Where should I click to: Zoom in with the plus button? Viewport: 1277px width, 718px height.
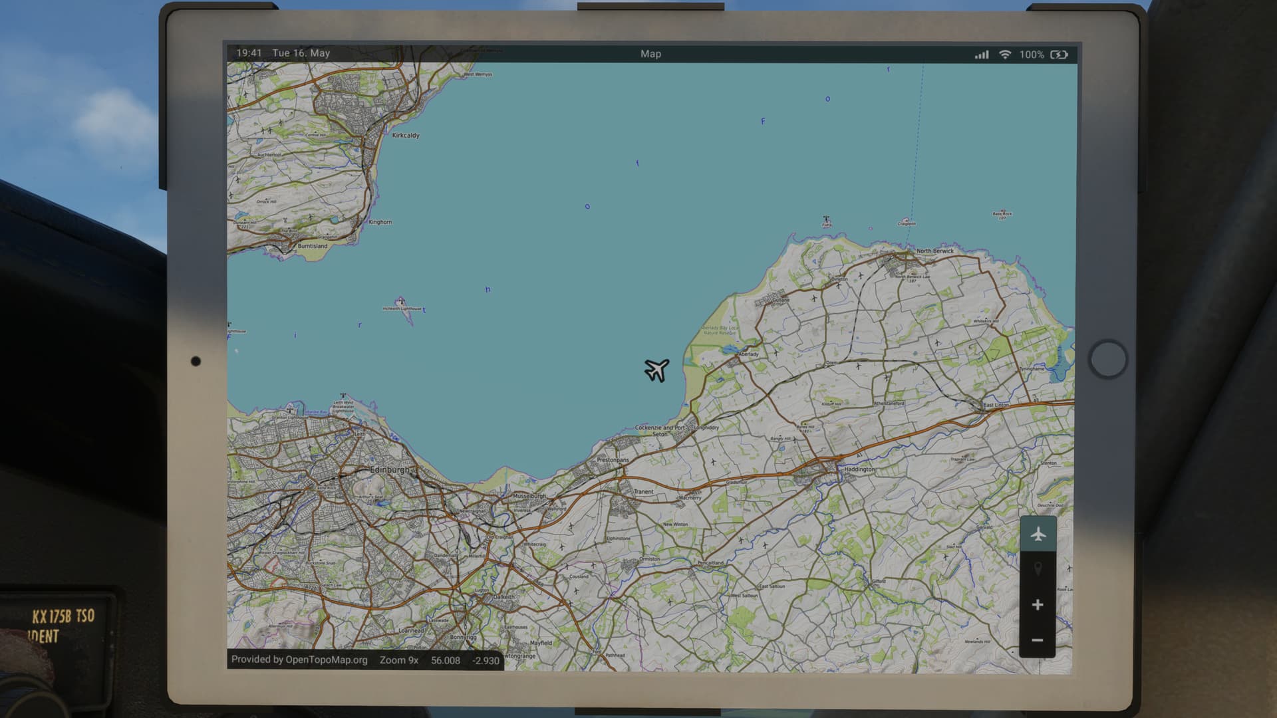tap(1038, 605)
